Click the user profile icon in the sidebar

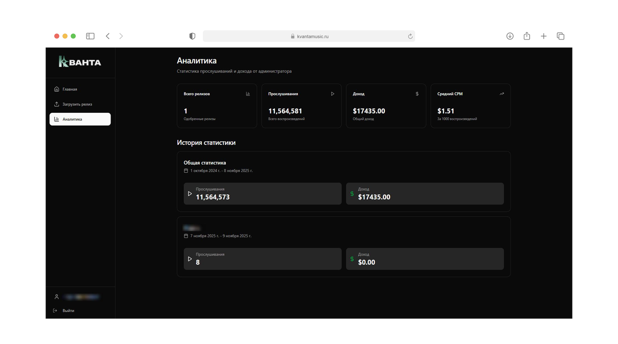pyautogui.click(x=56, y=297)
